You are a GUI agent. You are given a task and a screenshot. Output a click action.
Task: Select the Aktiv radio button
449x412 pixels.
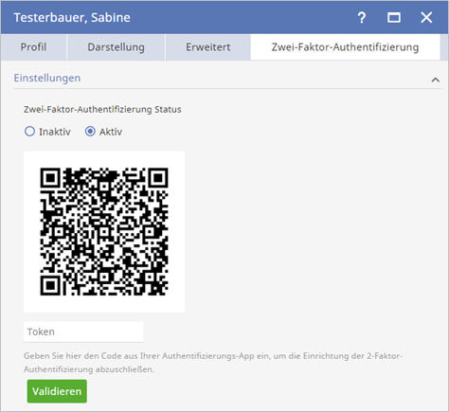click(x=90, y=132)
